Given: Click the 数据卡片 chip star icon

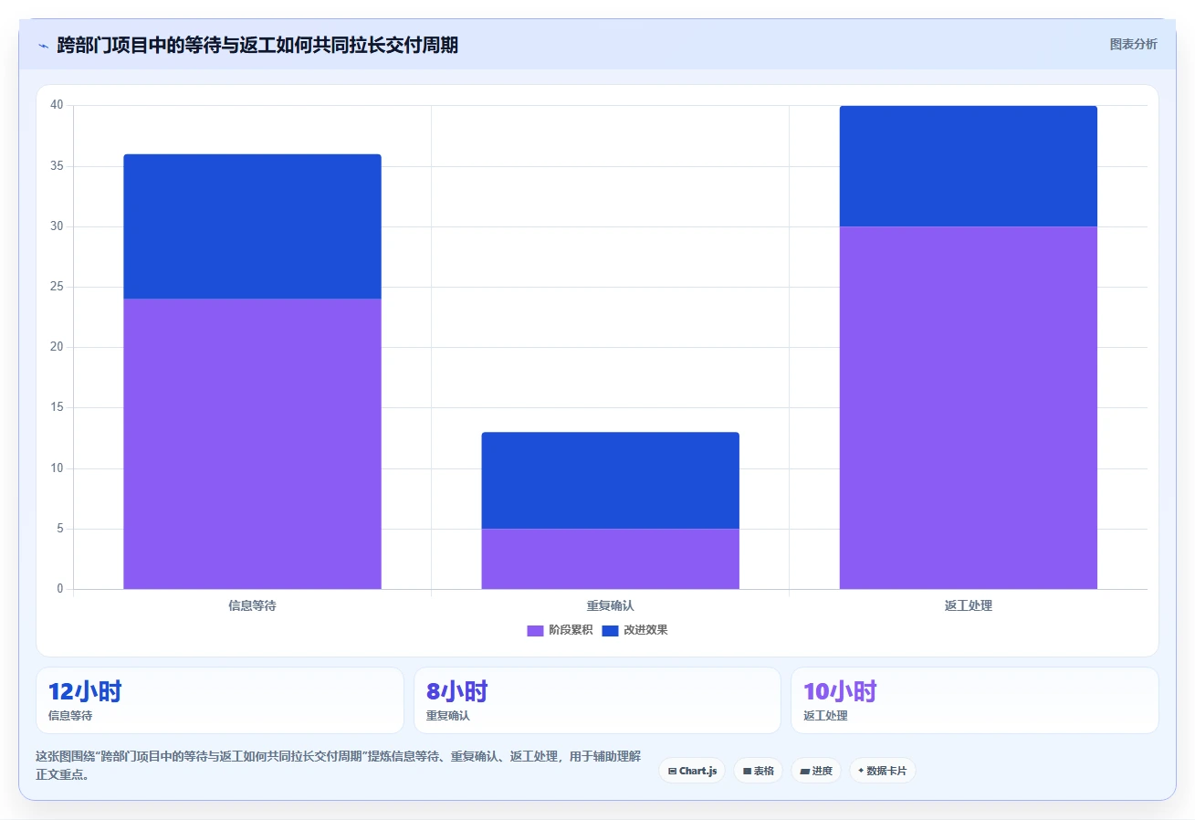Looking at the screenshot, I should [861, 771].
